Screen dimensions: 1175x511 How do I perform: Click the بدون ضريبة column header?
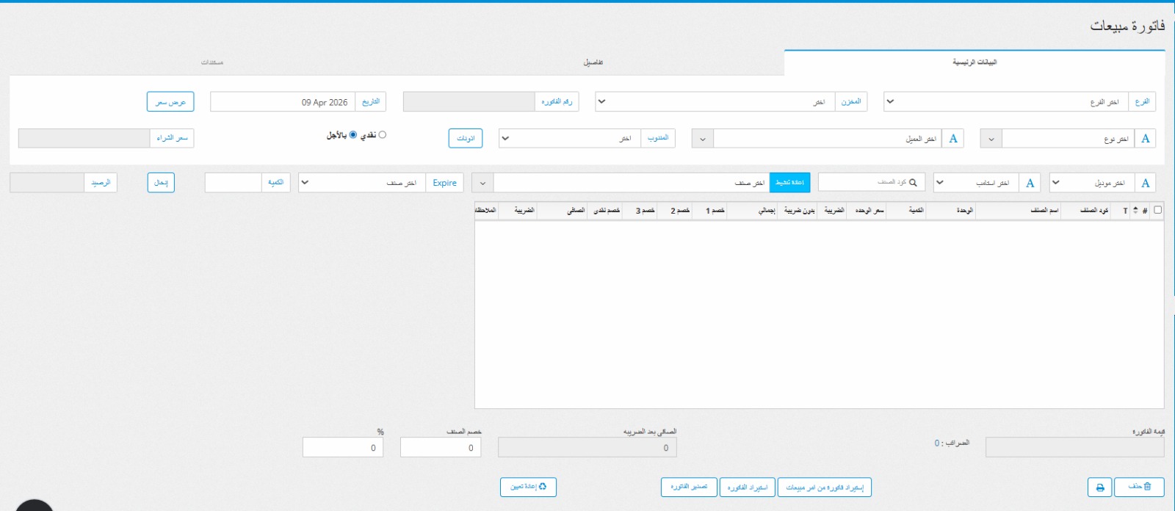tap(799, 210)
